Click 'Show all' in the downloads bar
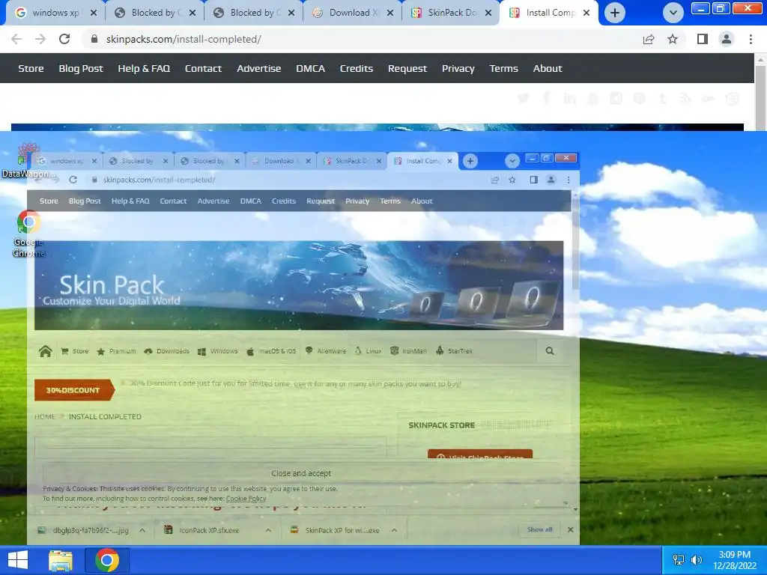 [539, 529]
